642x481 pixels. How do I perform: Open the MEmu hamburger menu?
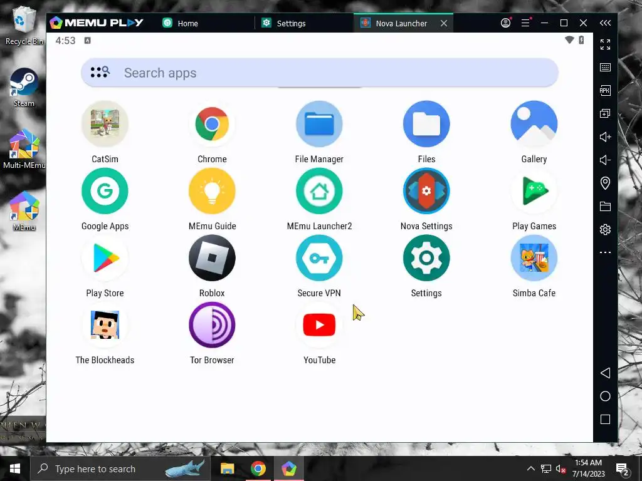[526, 23]
